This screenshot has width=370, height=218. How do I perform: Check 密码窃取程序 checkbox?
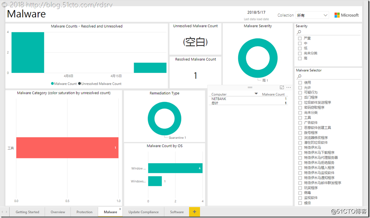(300, 108)
